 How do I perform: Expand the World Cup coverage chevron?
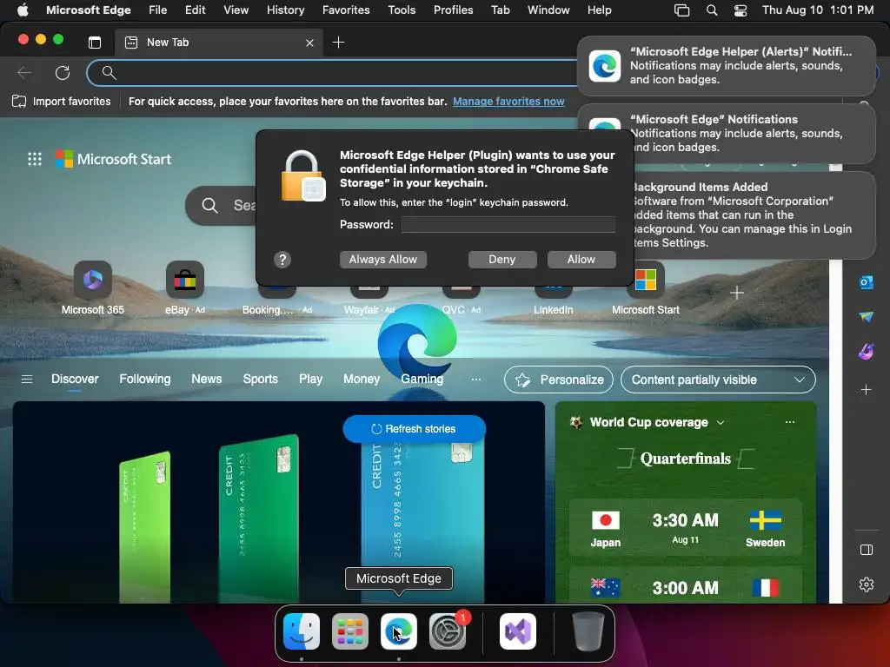[721, 423]
